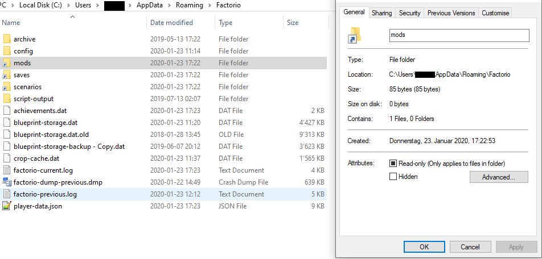This screenshot has height=259, width=542.
Task: Click the Apply button
Action: pyautogui.click(x=516, y=247)
